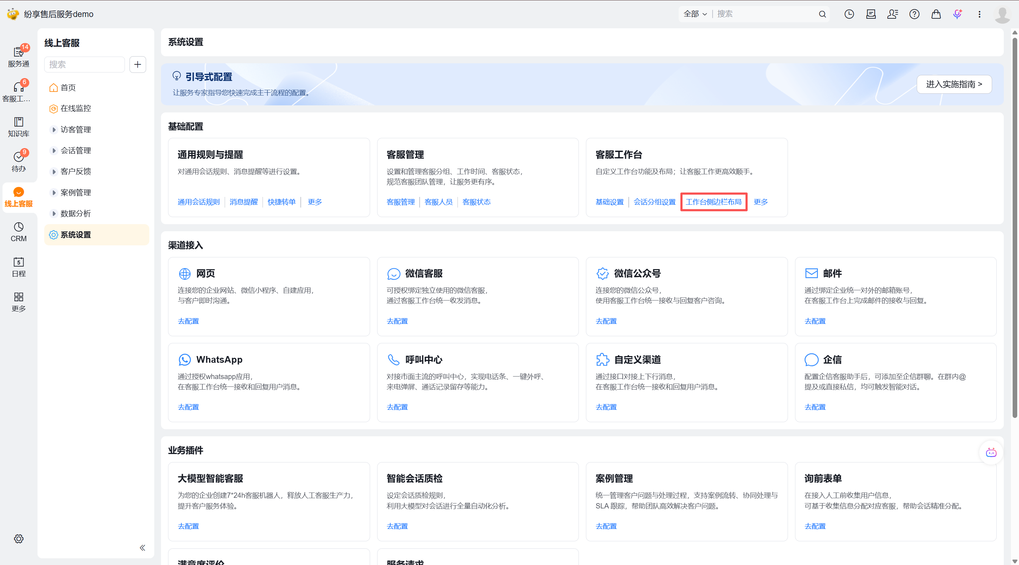Expand the 会话管理 tree item
The width and height of the screenshot is (1019, 565).
[54, 151]
